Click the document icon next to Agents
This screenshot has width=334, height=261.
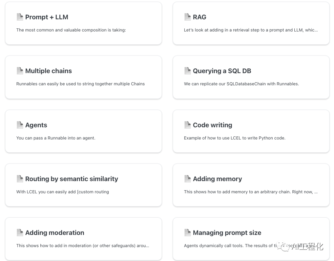(x=20, y=125)
